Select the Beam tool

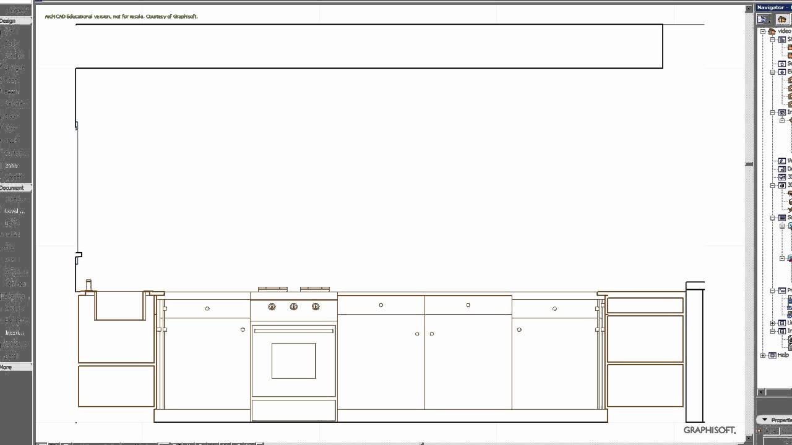pyautogui.click(x=15, y=91)
